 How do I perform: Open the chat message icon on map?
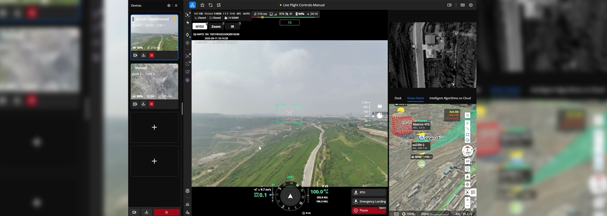[x=473, y=192]
